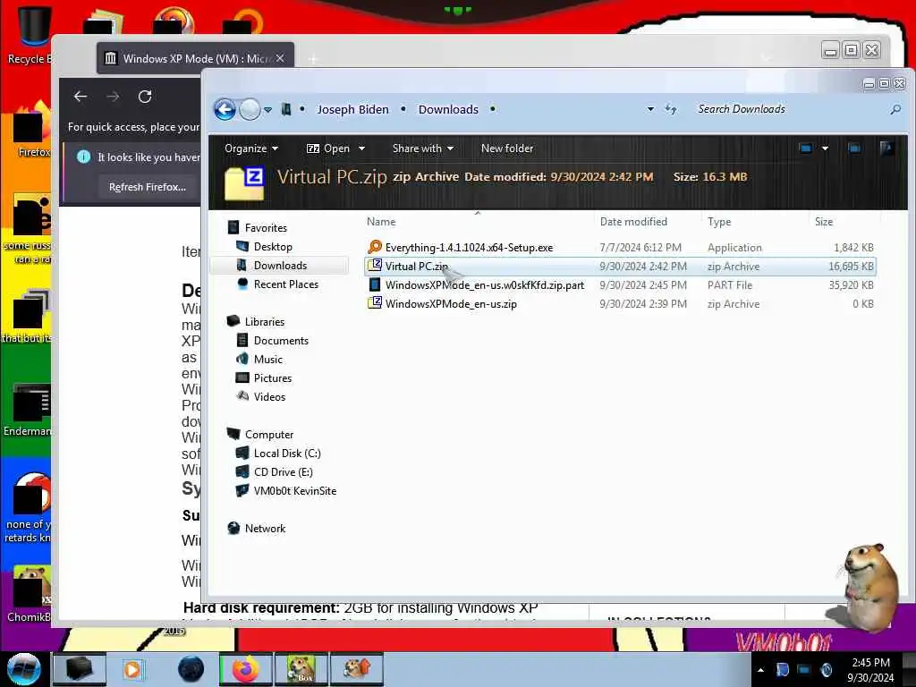Open Downloads in navigation pane

280,265
